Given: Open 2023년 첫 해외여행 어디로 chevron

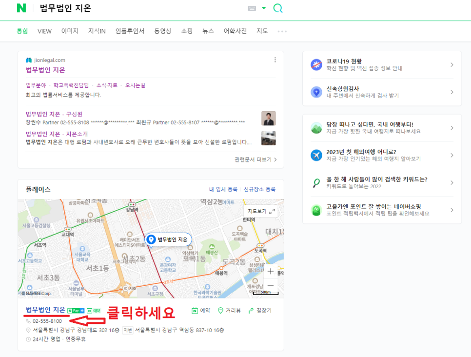Looking at the screenshot, I should coord(452,155).
